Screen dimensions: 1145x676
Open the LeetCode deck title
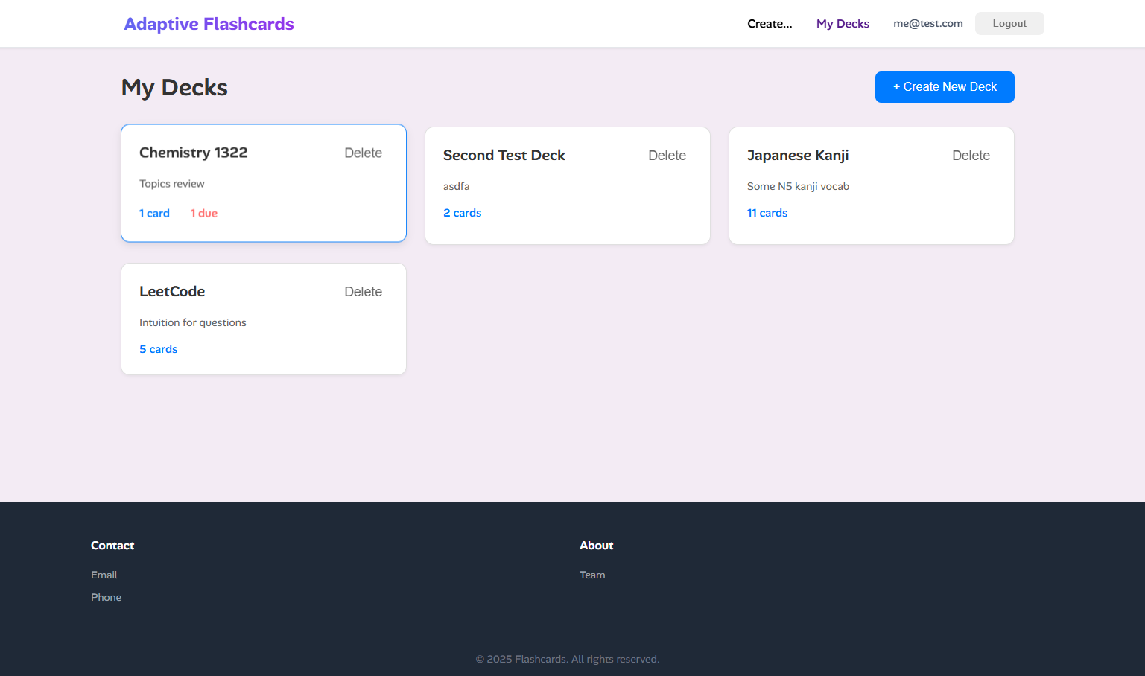click(x=172, y=292)
